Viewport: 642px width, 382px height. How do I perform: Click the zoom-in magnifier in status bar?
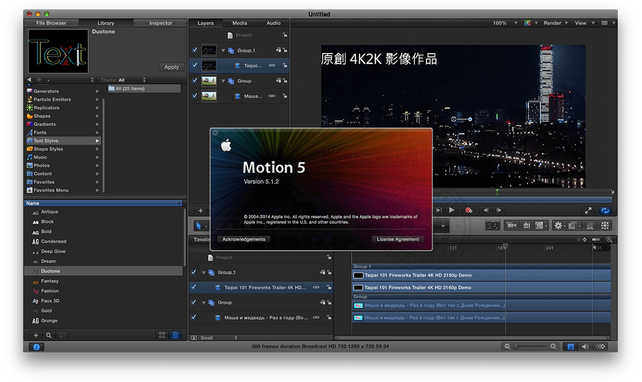553,347
